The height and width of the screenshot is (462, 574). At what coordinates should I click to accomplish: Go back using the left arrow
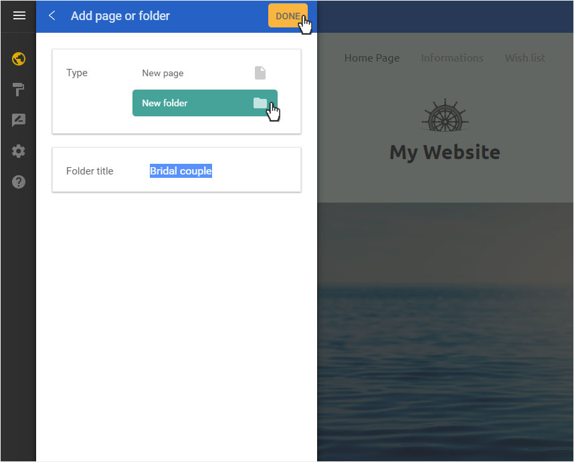[x=52, y=16]
